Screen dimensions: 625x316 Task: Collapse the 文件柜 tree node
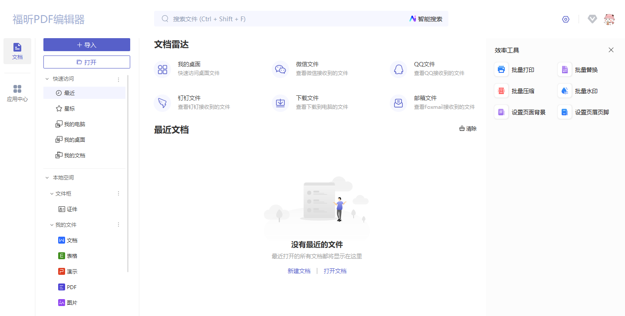[x=52, y=194]
